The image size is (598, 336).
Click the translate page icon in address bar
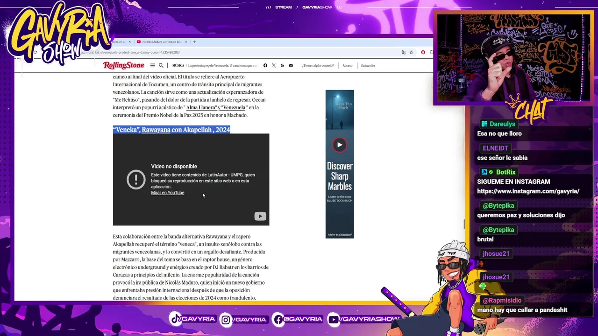pyautogui.click(x=404, y=52)
